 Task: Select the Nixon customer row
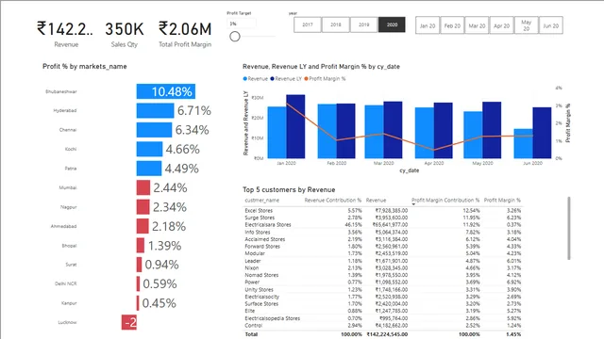(x=382, y=267)
